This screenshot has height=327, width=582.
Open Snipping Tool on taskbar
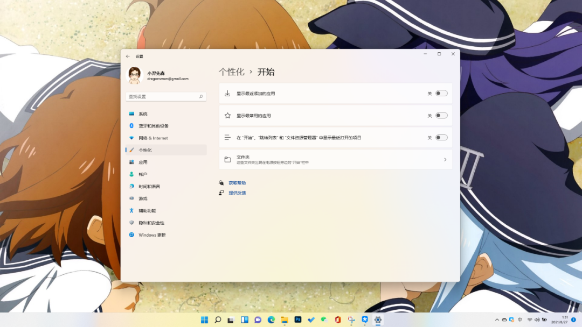pyautogui.click(x=351, y=319)
